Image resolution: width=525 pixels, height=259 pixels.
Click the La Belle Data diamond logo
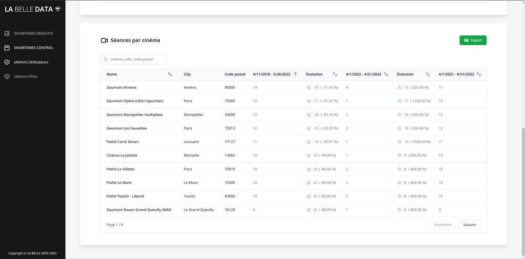click(x=57, y=9)
